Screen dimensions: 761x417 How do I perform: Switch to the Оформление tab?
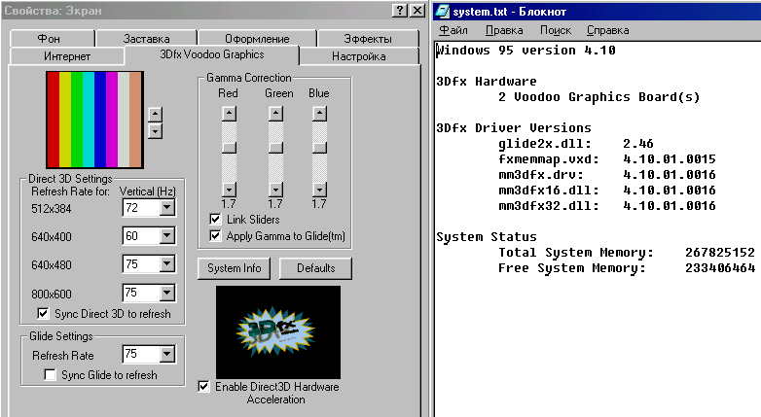click(257, 38)
